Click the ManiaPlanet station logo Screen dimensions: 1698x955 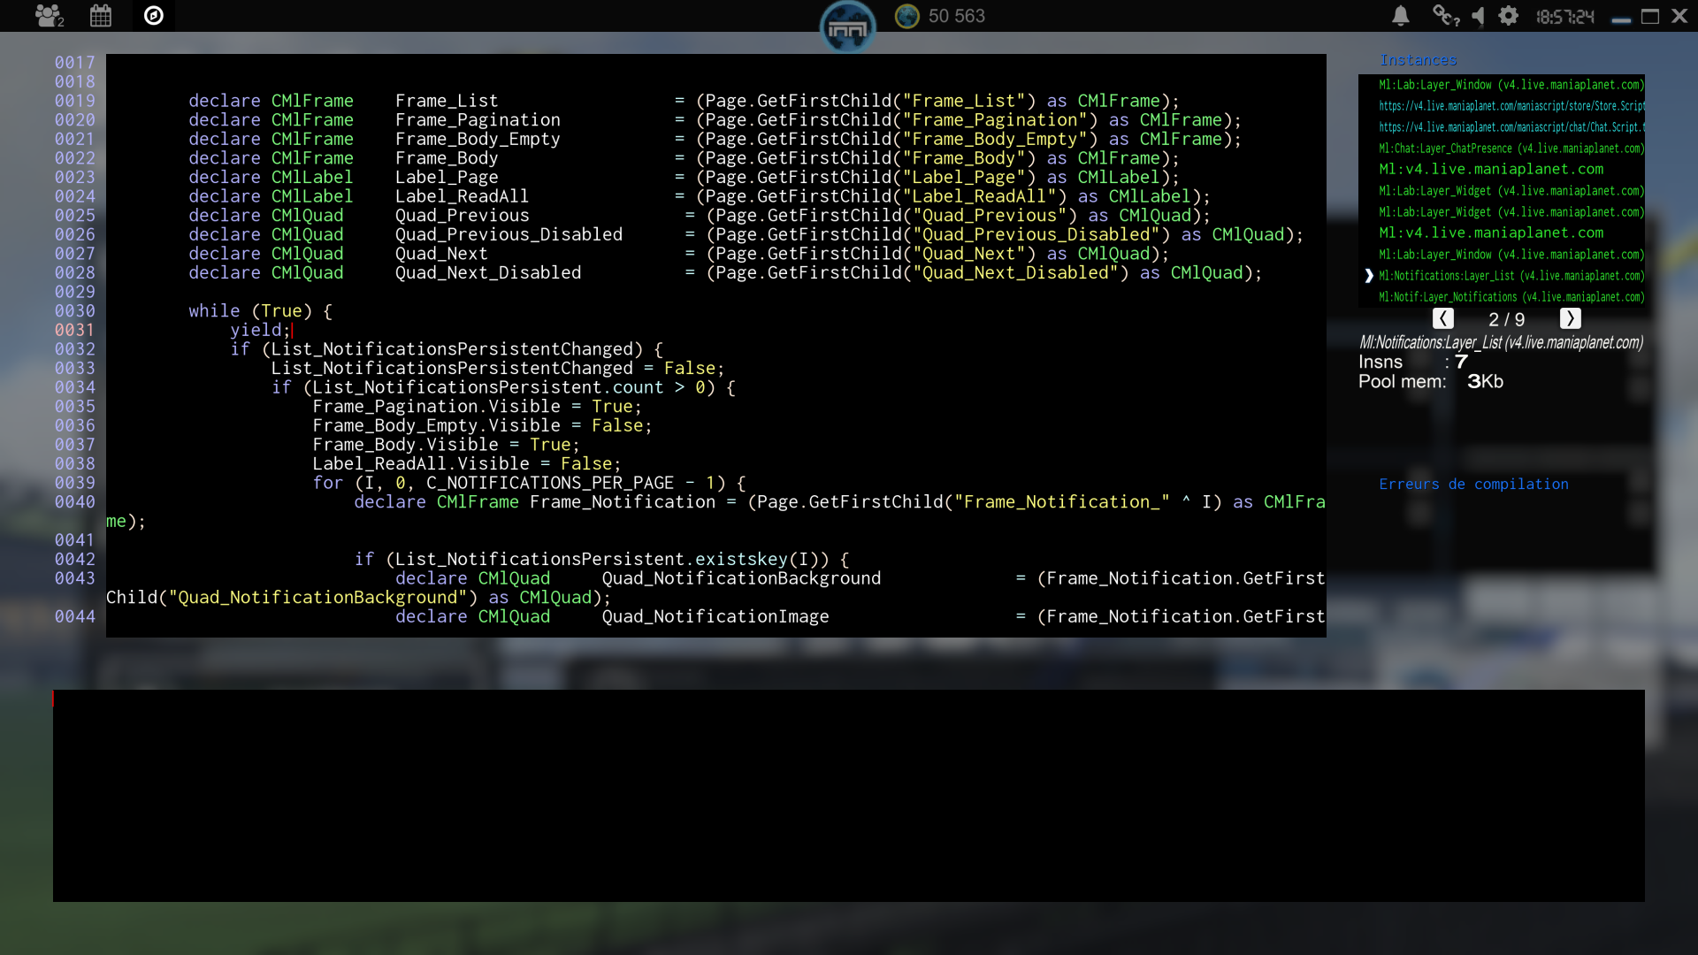tap(847, 28)
